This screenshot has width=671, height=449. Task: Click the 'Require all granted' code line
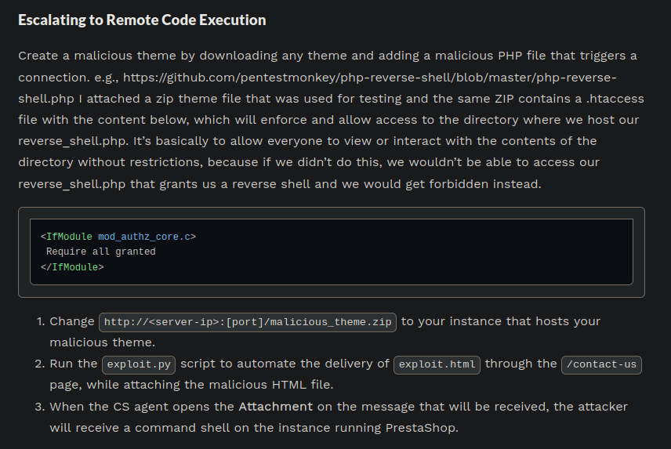100,252
